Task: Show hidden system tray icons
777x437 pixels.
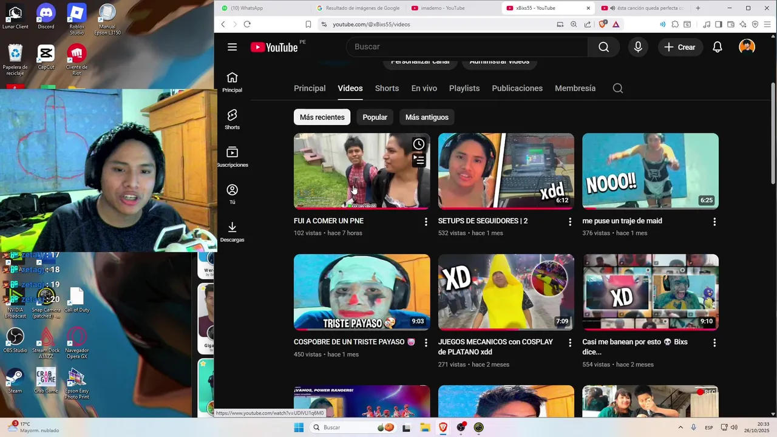Action: 680,427
